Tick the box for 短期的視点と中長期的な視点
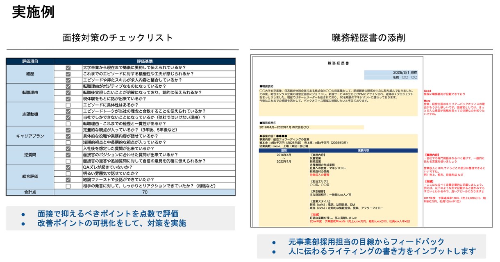Viewport: 500px width, 262px height. click(x=68, y=142)
